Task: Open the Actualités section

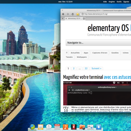Action: [x=75, y=53]
